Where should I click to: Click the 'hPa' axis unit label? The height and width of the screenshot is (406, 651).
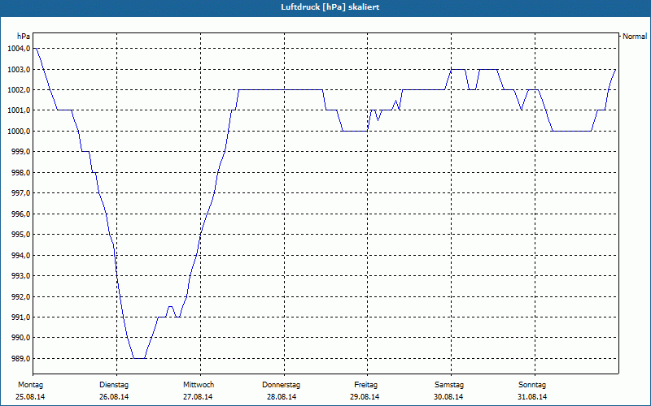click(24, 37)
